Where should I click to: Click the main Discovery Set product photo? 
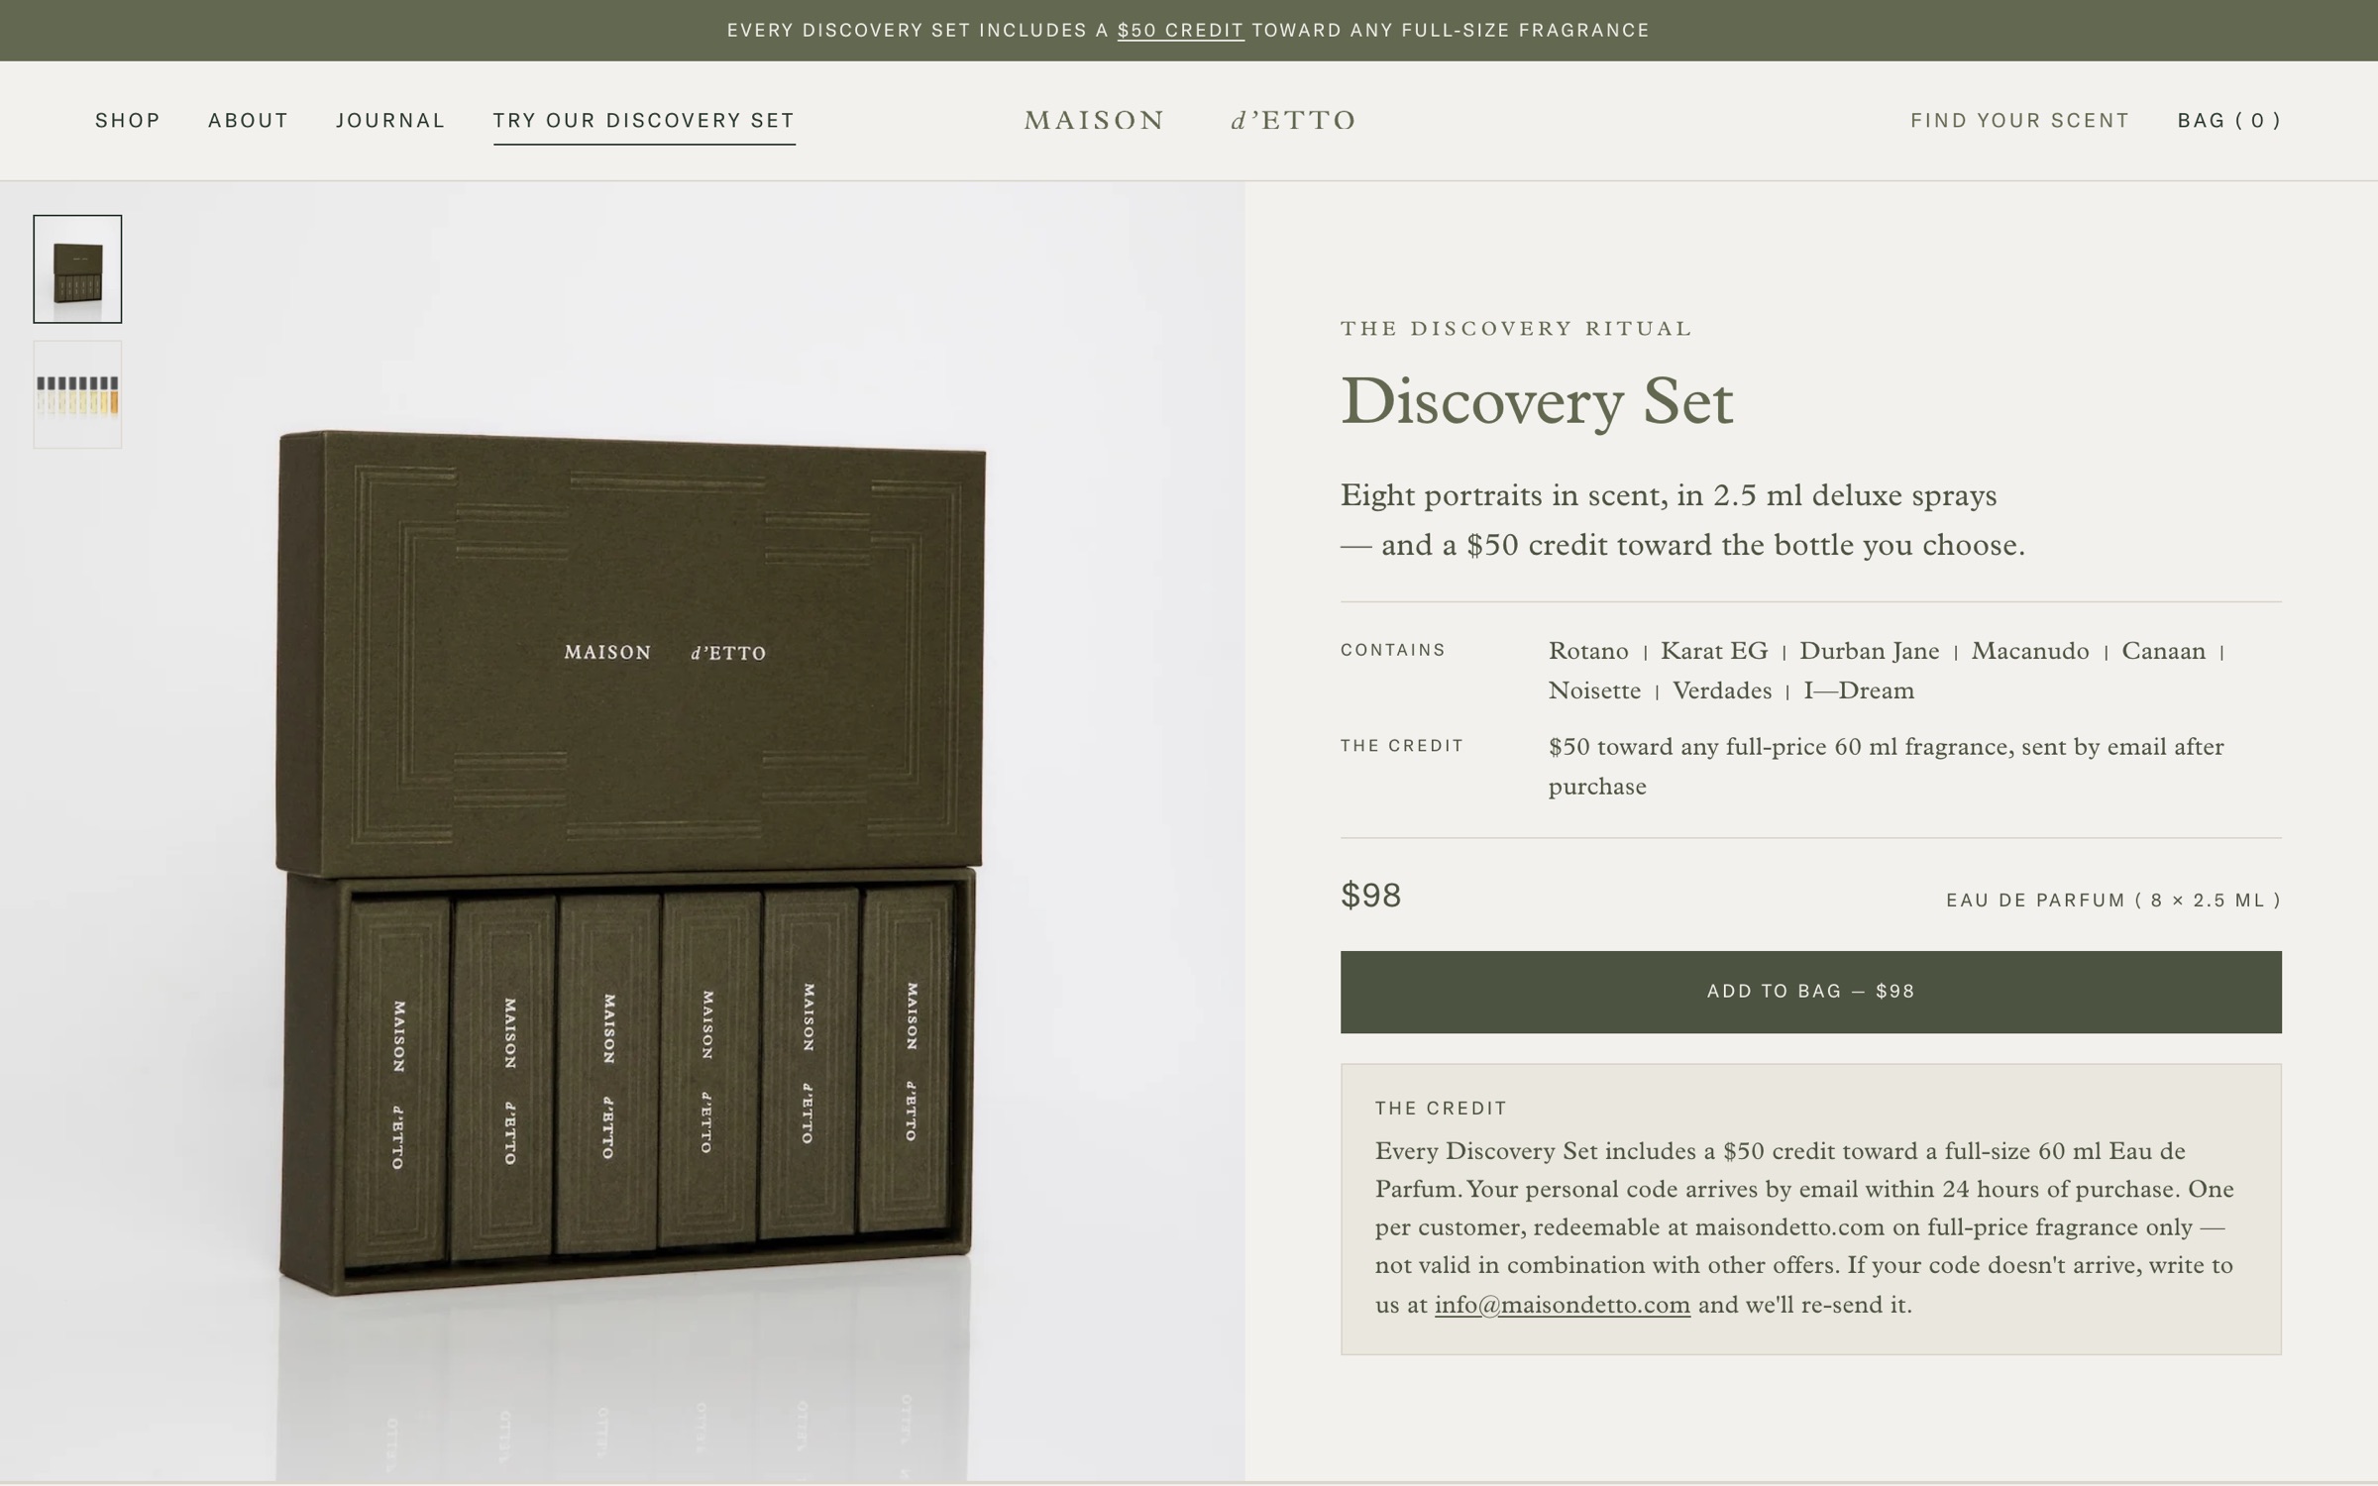coord(622,830)
